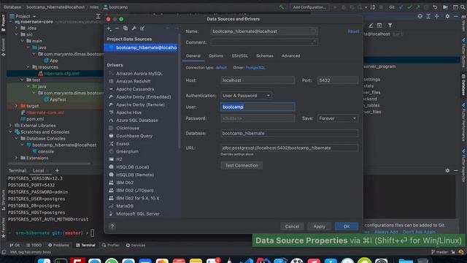
Task: Click into the User field
Action: click(x=258, y=107)
